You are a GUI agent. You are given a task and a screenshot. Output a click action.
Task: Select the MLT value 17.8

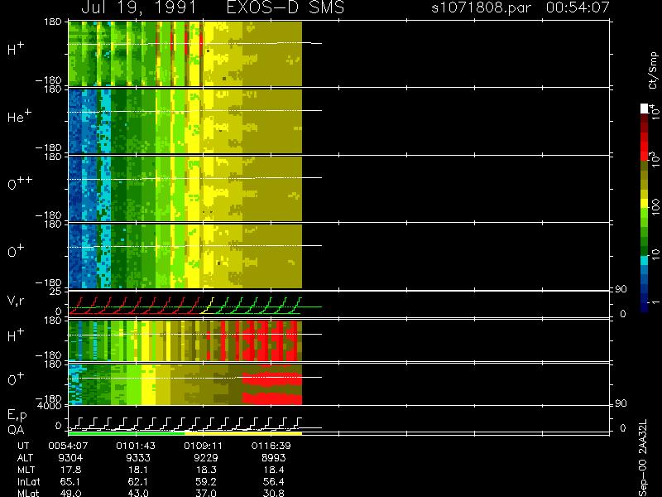pyautogui.click(x=70, y=470)
